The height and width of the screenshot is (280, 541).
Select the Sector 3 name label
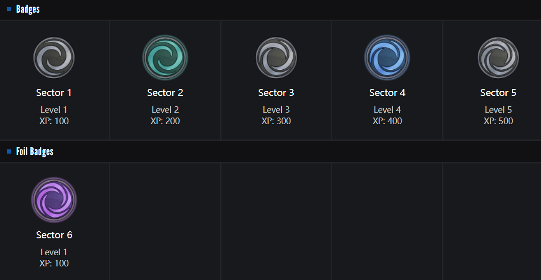point(276,93)
